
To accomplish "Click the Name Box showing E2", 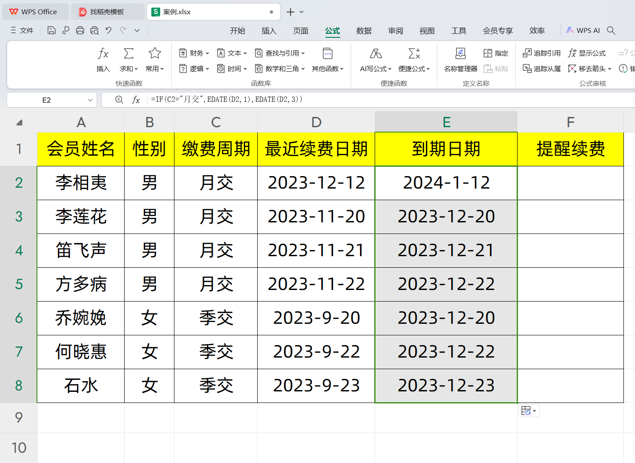I will tap(47, 100).
